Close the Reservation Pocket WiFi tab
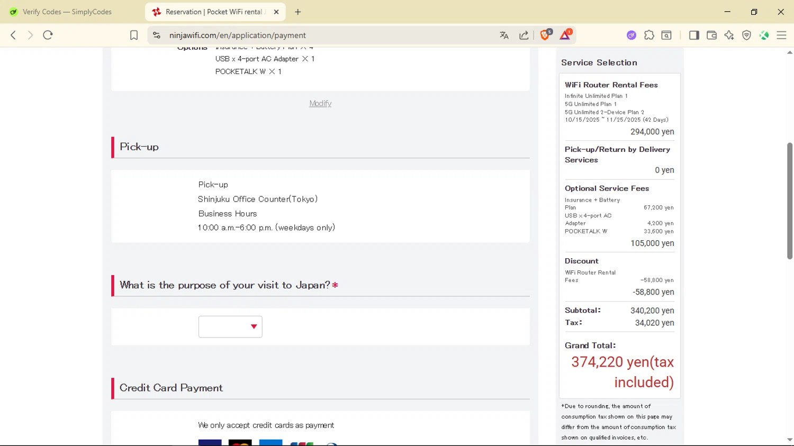Image resolution: width=794 pixels, height=446 pixels. [x=276, y=12]
